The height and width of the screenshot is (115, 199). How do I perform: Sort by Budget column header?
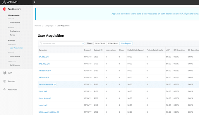(x=97, y=50)
